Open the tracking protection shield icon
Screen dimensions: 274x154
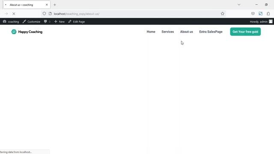[x=44, y=14]
